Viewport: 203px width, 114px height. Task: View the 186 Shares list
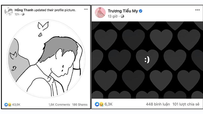80,105
